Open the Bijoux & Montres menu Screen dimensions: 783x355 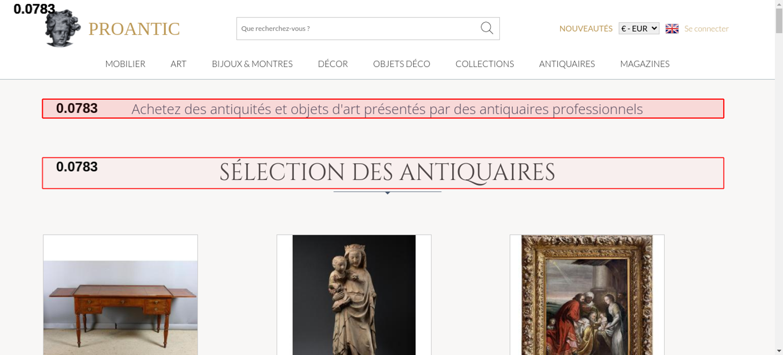click(252, 64)
